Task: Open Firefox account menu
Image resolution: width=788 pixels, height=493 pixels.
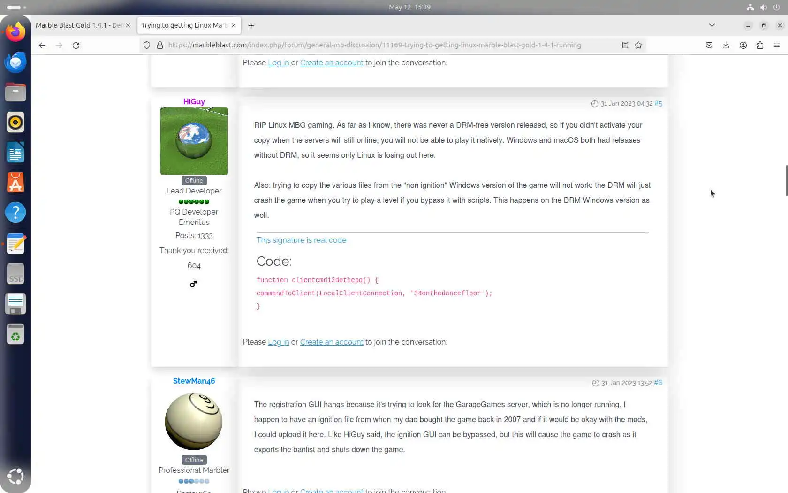Action: point(743,45)
